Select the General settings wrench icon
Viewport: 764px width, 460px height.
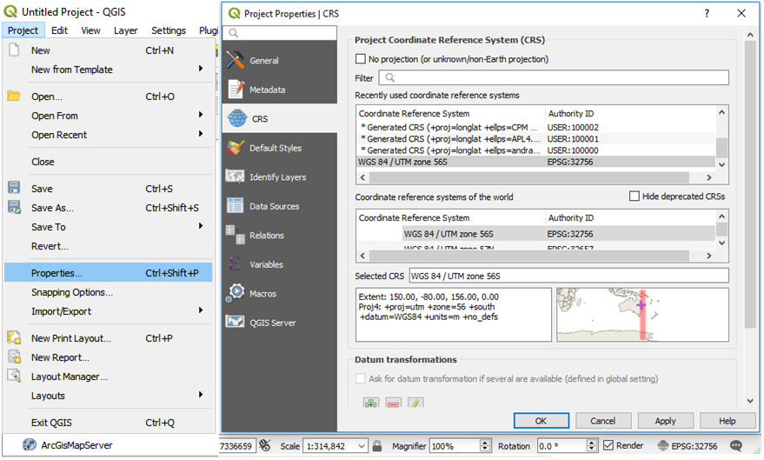[236, 61]
